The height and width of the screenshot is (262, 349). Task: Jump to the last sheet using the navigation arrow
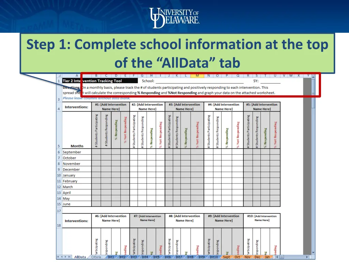pos(70,257)
